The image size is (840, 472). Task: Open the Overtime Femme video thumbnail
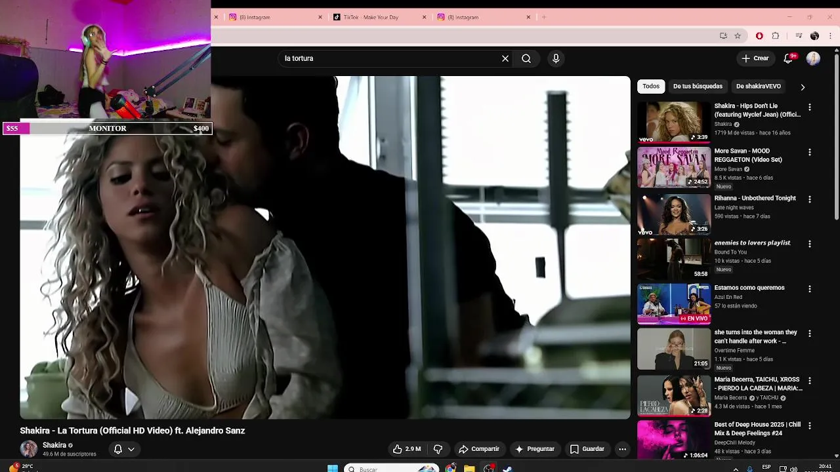[674, 349]
